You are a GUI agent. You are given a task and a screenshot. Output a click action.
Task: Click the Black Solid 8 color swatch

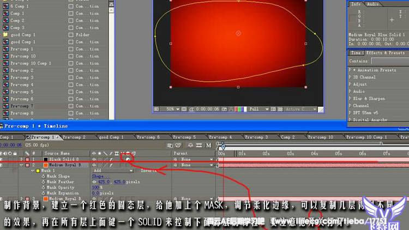pyautogui.click(x=46, y=159)
